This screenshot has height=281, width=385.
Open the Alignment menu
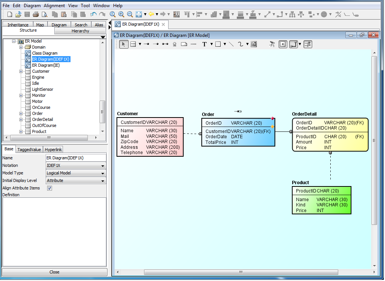54,5
